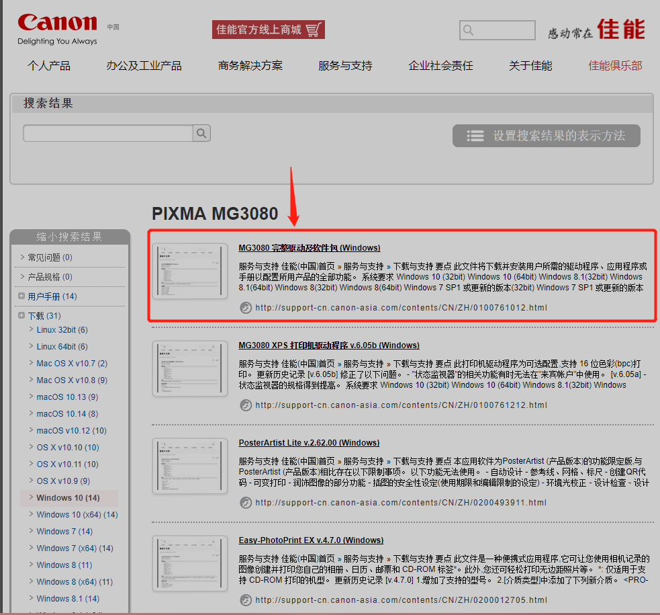Open the 企业社会责任 menu
This screenshot has width=660, height=615.
pyautogui.click(x=440, y=66)
